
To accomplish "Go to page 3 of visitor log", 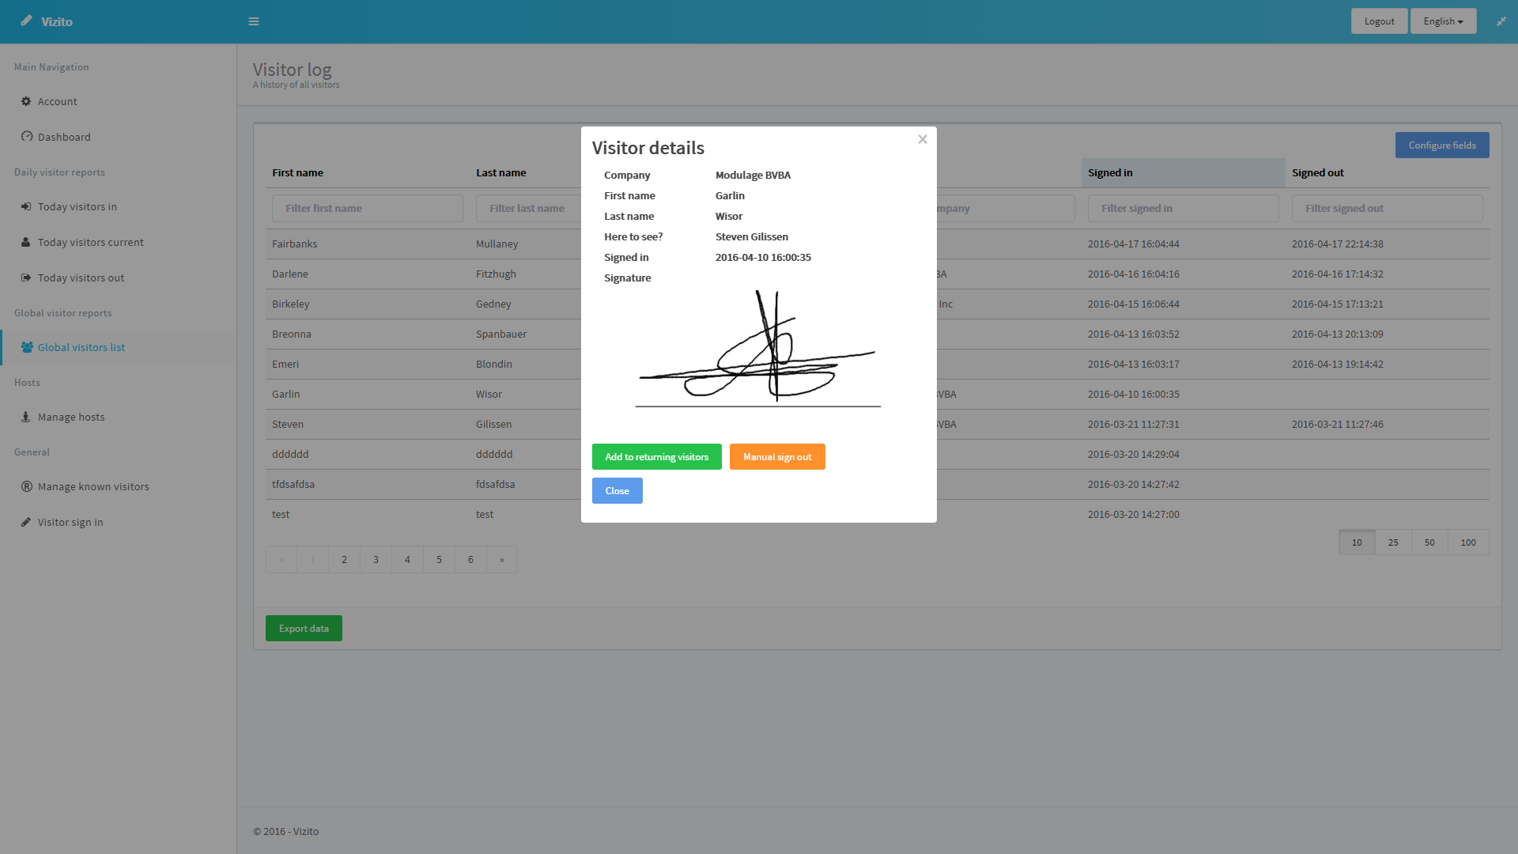I will click(376, 560).
